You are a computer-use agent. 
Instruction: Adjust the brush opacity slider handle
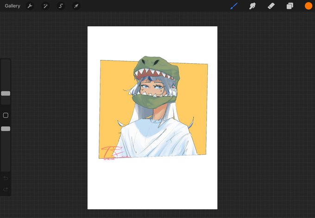[x=6, y=129]
